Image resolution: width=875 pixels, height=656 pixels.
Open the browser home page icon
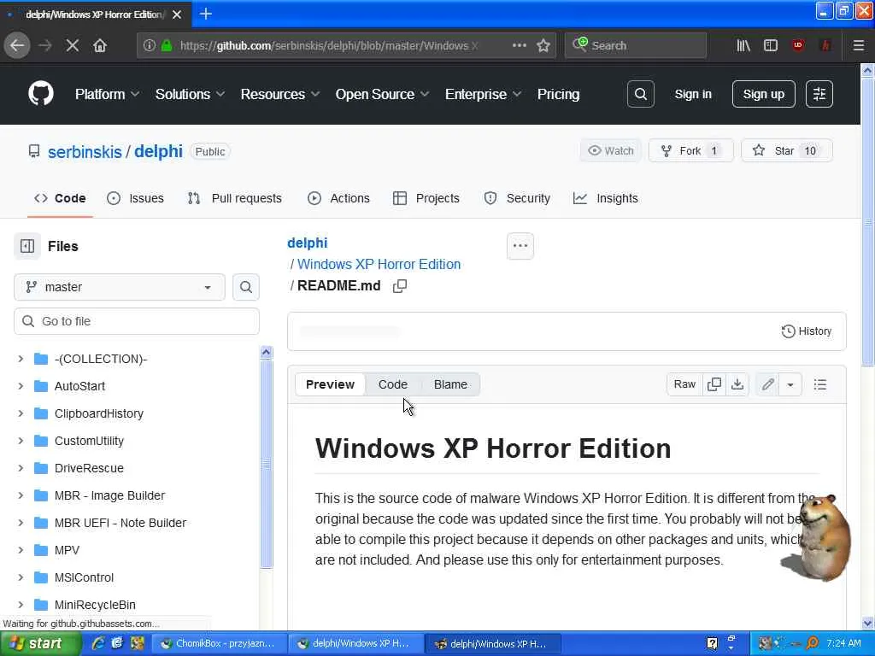click(x=100, y=45)
